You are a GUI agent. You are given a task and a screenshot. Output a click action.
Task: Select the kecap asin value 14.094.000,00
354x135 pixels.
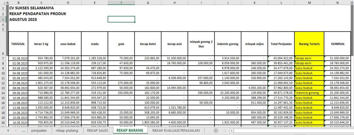175,88
